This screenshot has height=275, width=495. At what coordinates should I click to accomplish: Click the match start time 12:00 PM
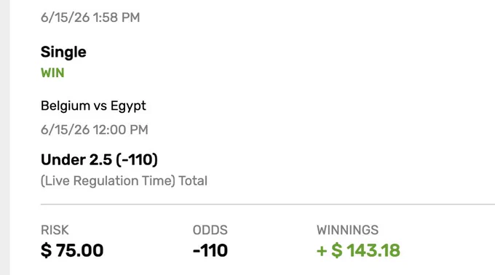coord(95,129)
